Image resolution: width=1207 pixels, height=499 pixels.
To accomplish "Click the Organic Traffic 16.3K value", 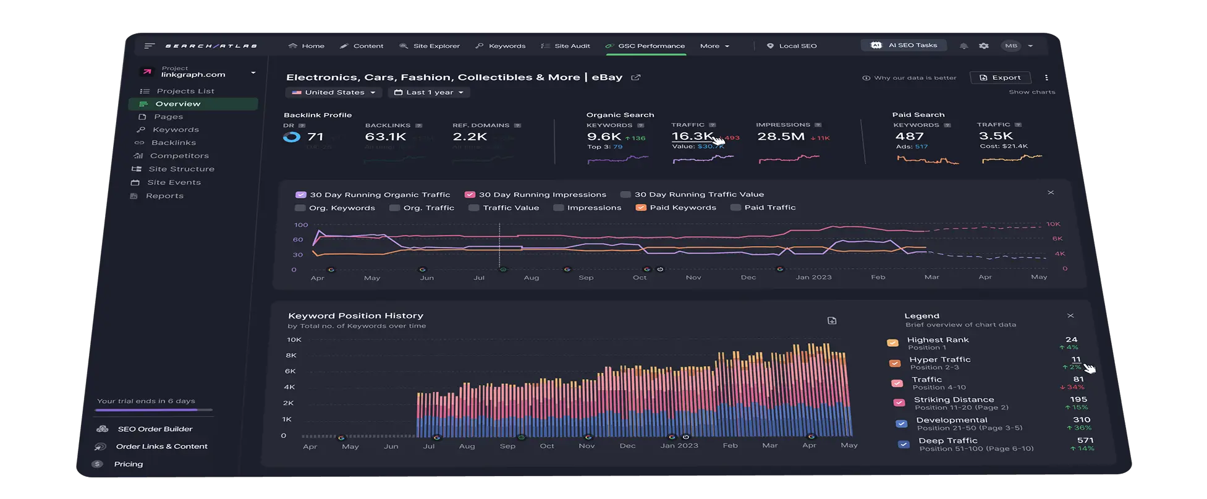I will click(692, 136).
